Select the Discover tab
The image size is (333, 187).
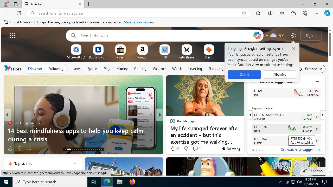tap(35, 69)
